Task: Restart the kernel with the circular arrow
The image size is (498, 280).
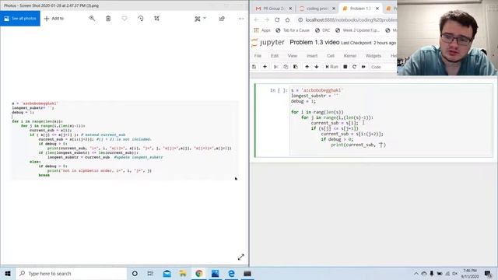Action: point(354,67)
